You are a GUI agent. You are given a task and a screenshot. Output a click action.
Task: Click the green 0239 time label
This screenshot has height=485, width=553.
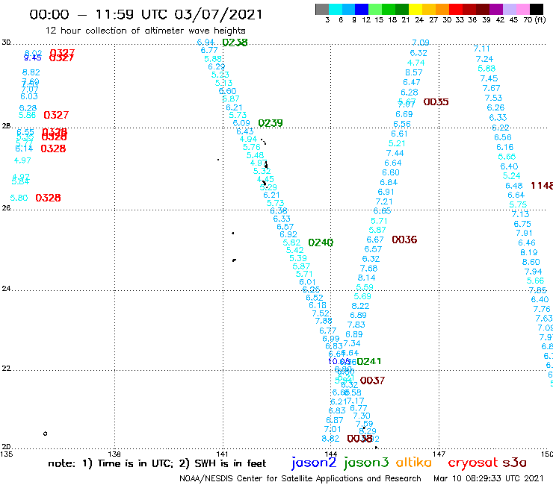coord(271,123)
